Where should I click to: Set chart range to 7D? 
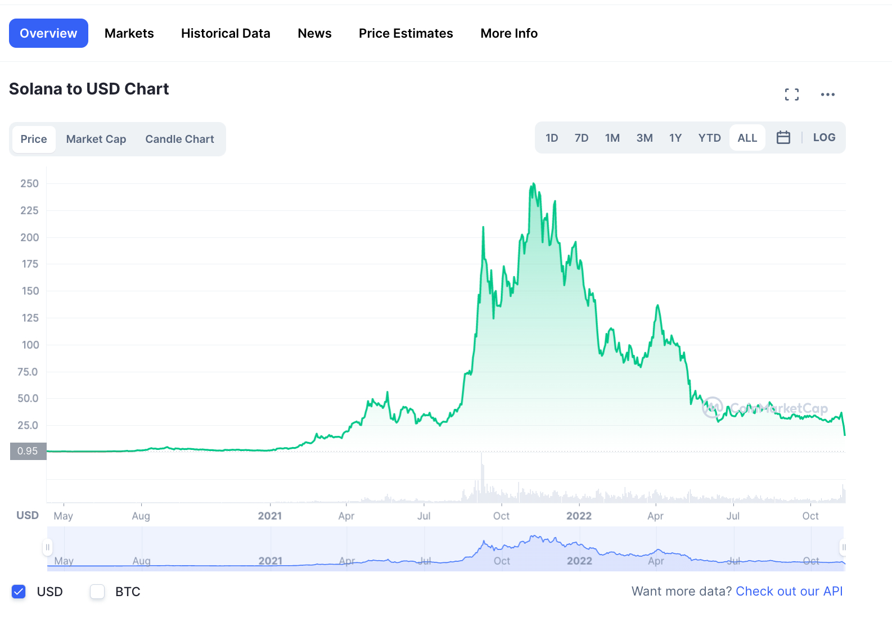pyautogui.click(x=582, y=138)
